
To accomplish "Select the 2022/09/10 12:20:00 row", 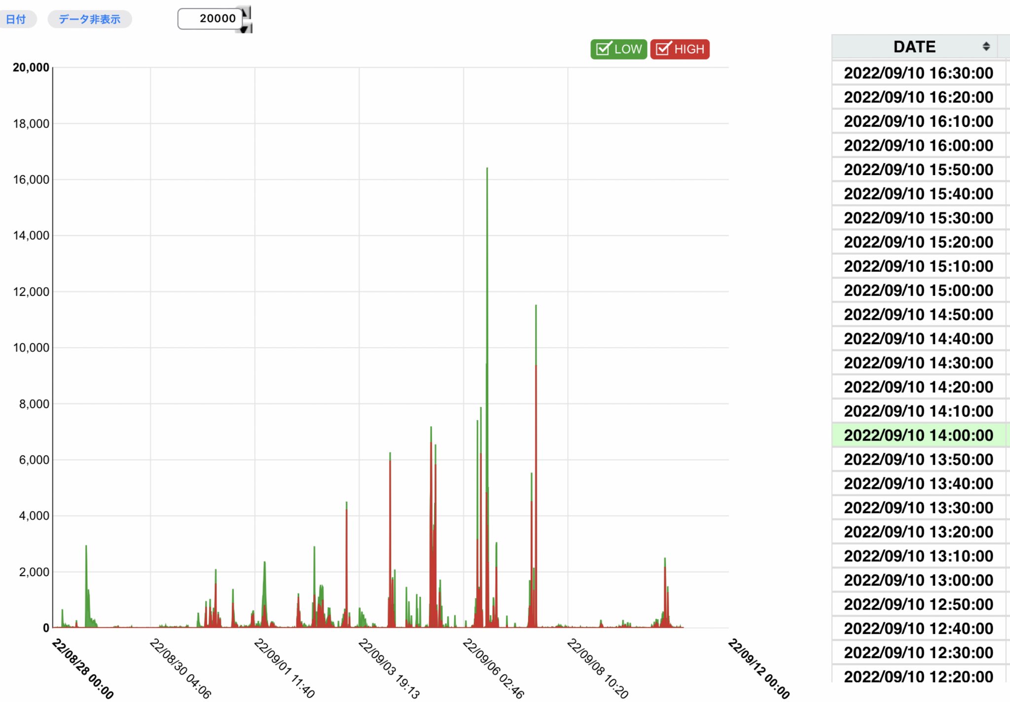I will tap(918, 676).
